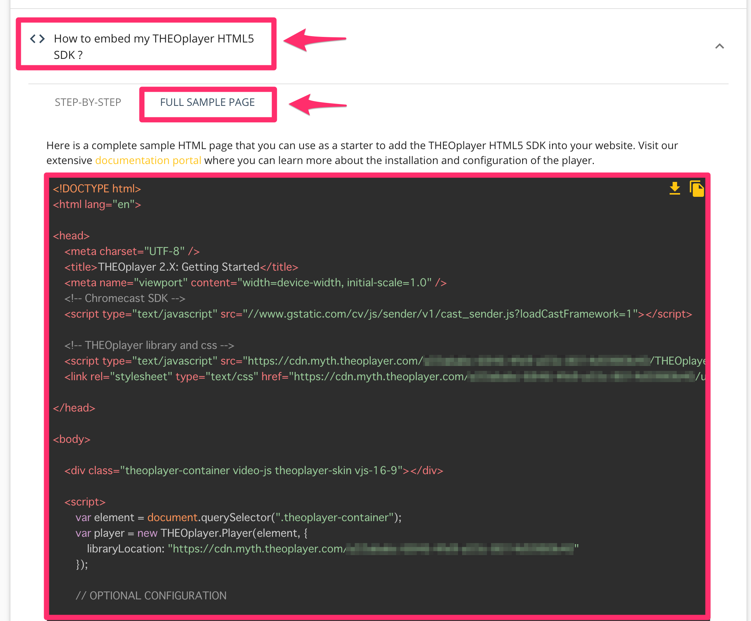Click the '<html lang="en">' code line
Image resolution: width=751 pixels, height=621 pixels.
tap(97, 204)
